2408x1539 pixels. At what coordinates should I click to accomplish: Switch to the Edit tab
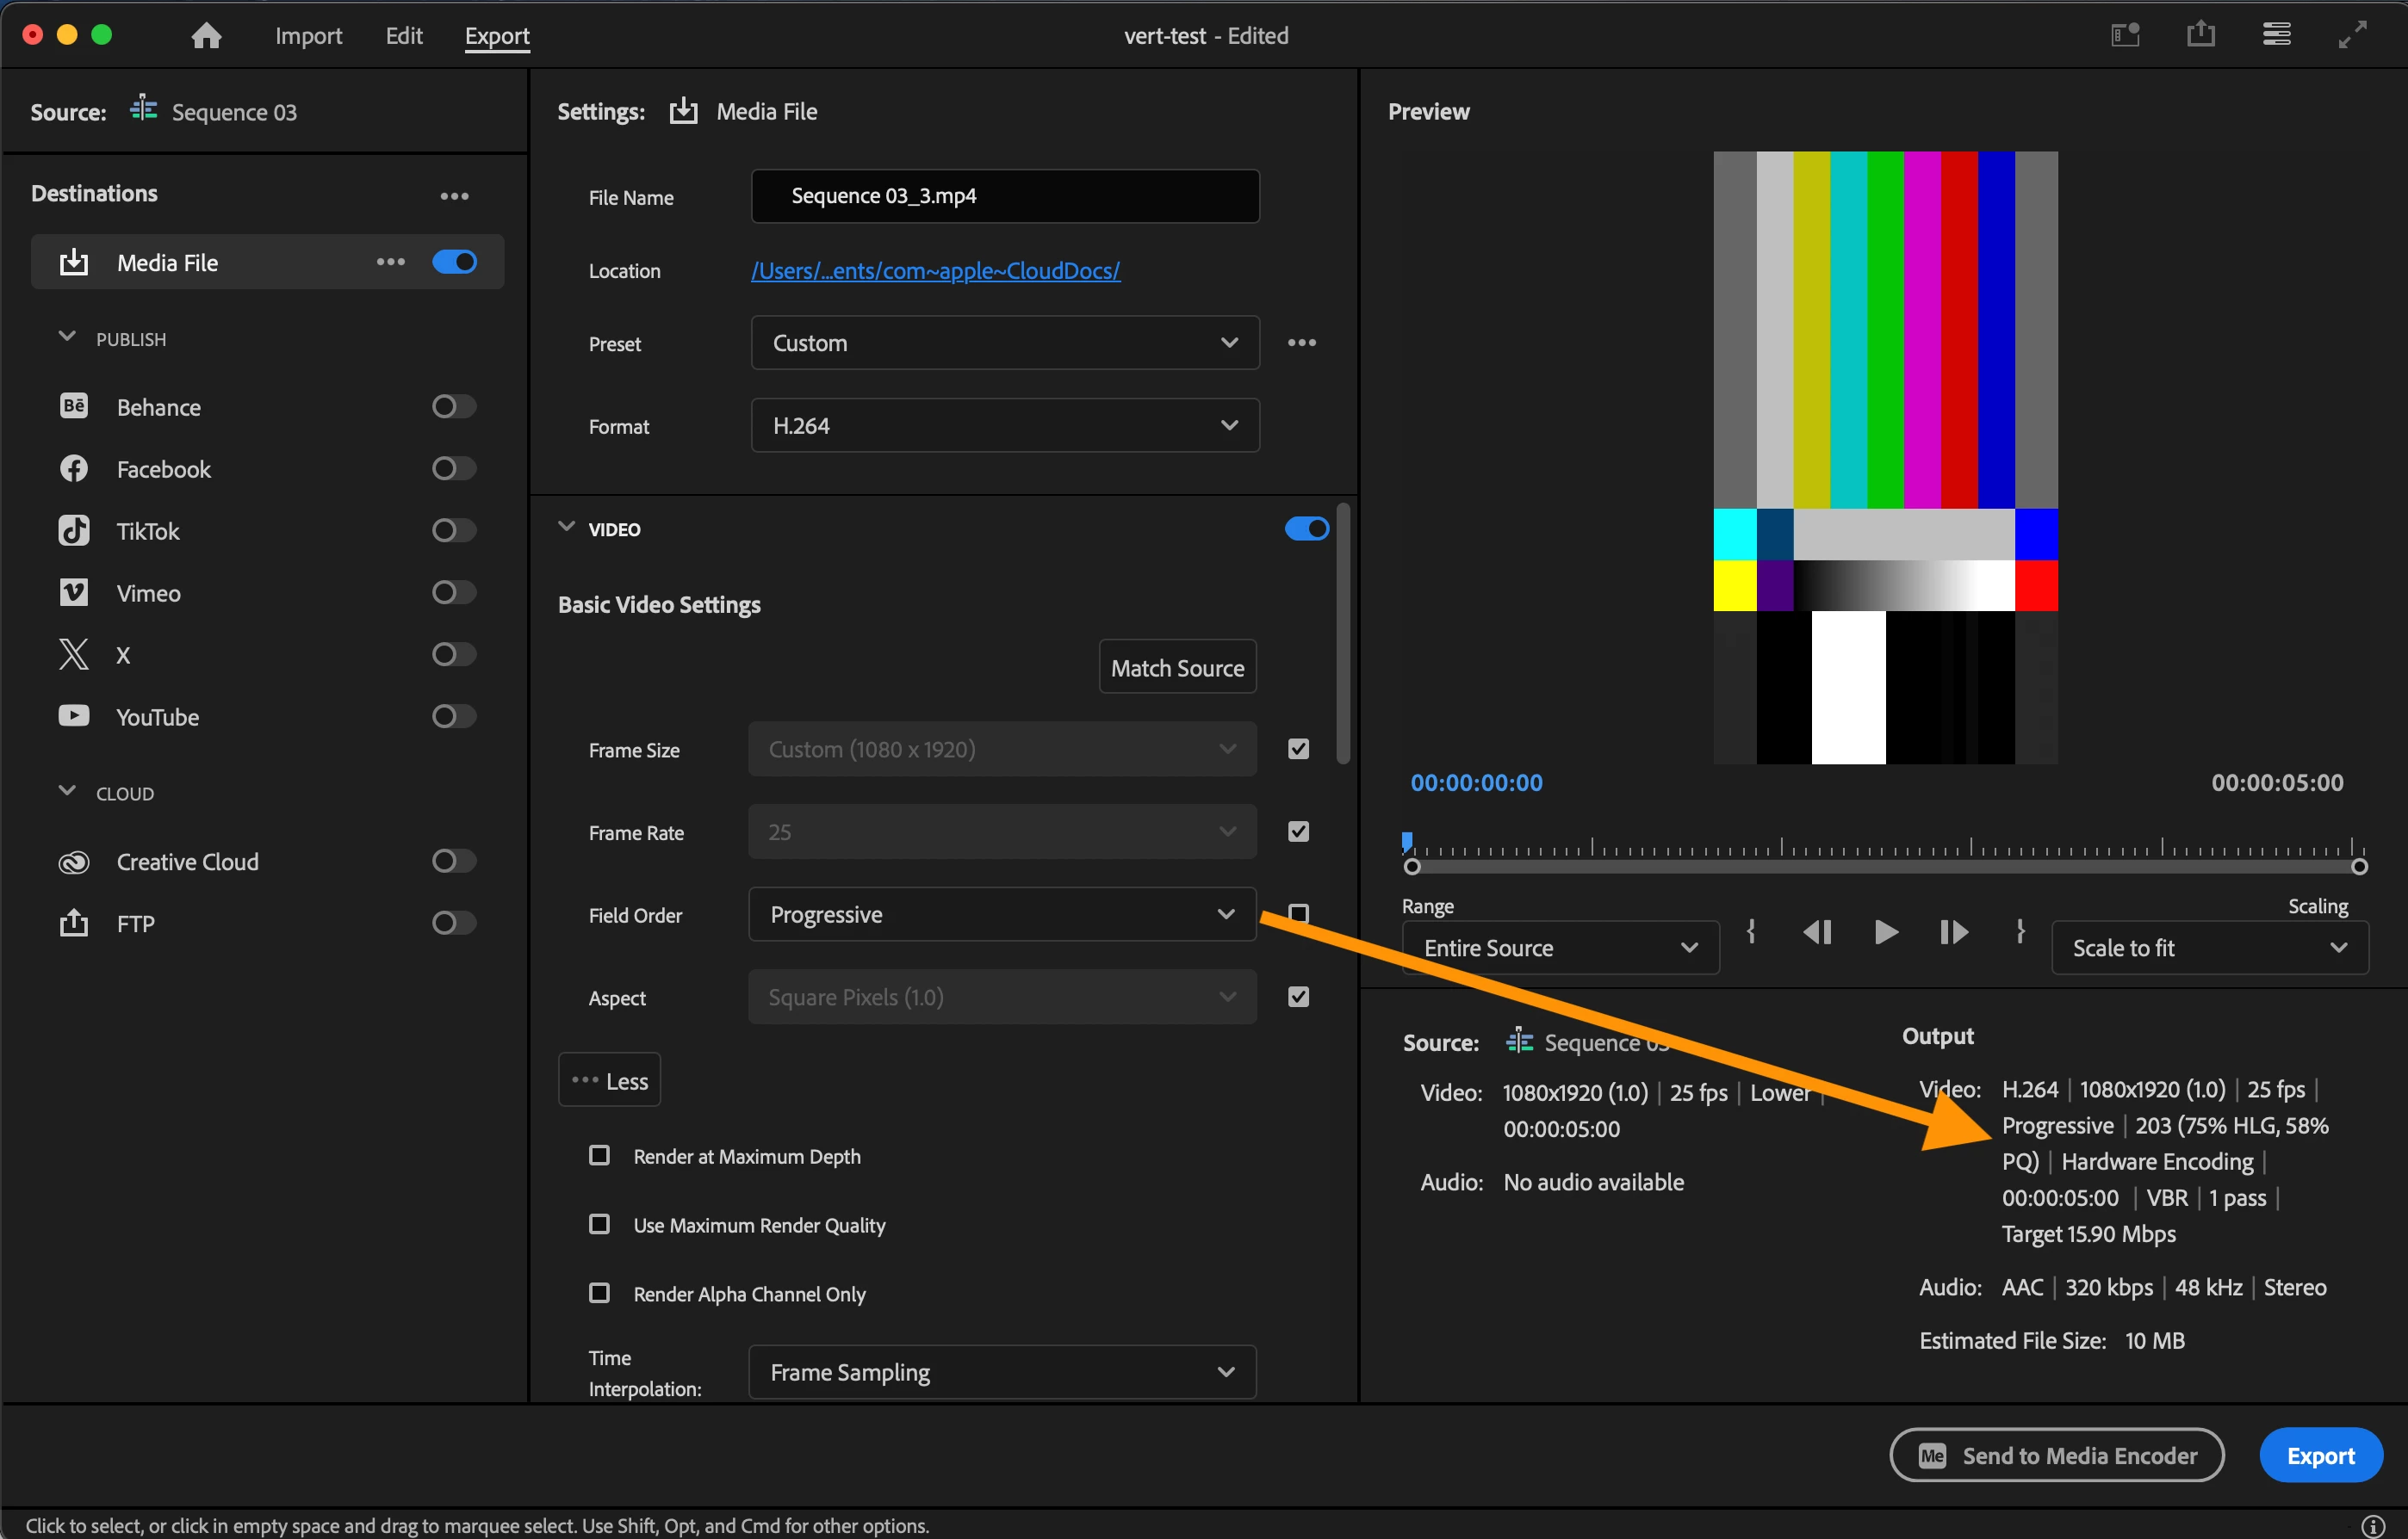(x=404, y=36)
